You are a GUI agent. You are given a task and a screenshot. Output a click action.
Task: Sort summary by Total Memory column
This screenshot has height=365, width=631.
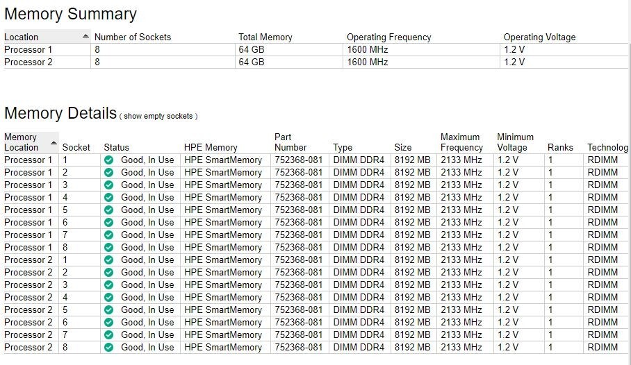tap(265, 37)
